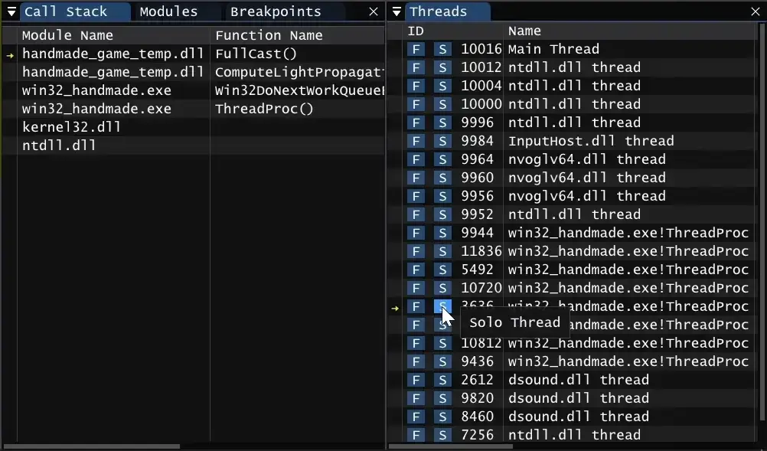Click the freeze icon for Main Thread
767x451 pixels.
click(416, 49)
